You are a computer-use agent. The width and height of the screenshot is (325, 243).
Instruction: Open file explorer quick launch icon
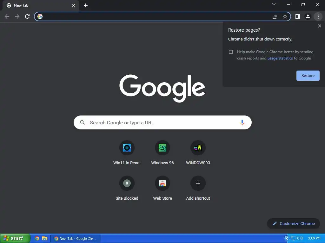coord(45,238)
